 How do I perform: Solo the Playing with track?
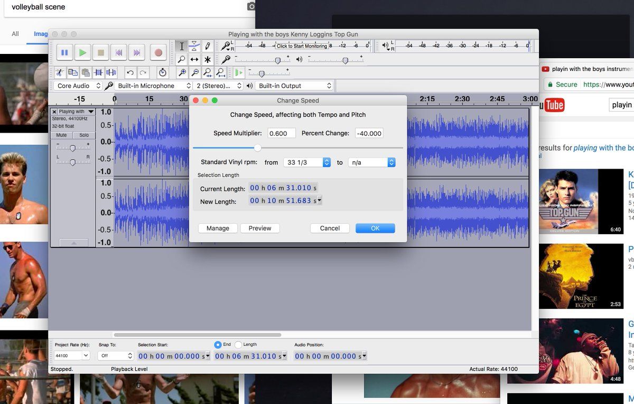click(84, 135)
